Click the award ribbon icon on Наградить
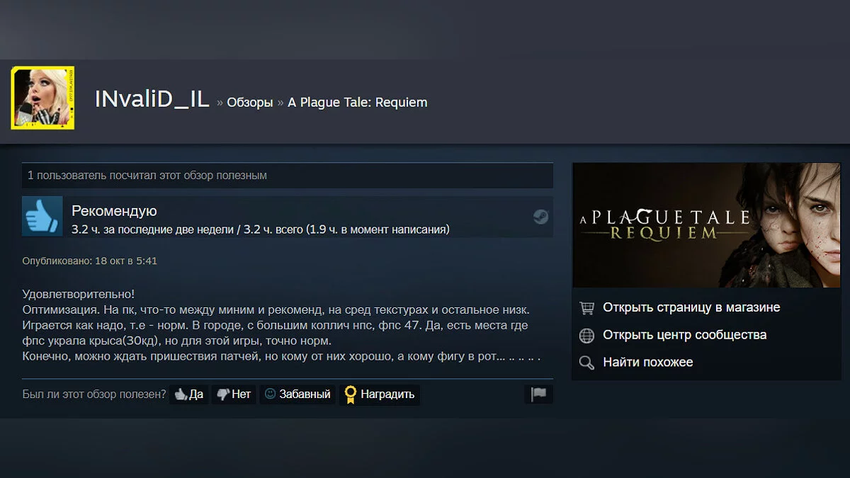Viewport: 850px width, 478px height. click(349, 394)
